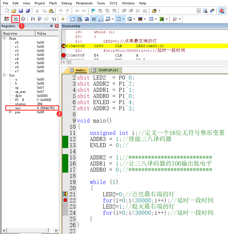Open the Debug menu

point(66,3)
